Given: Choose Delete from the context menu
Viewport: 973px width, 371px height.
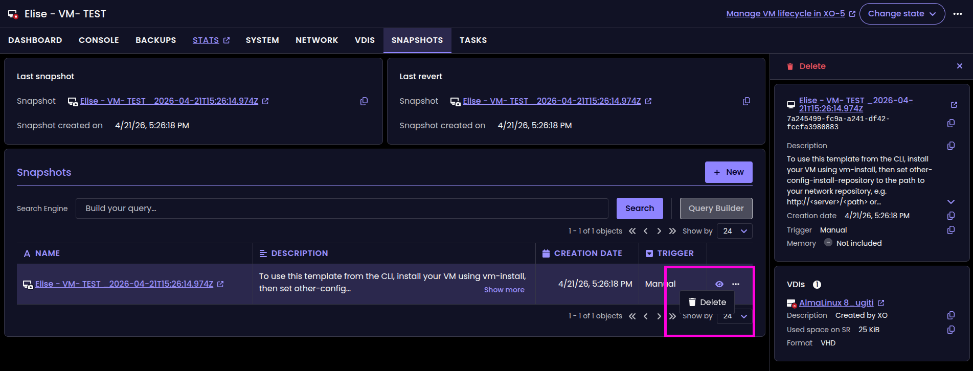Looking at the screenshot, I should 707,303.
